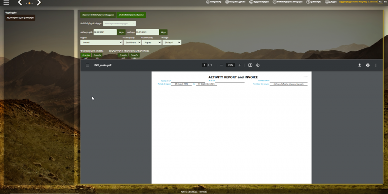Open the help item with question-mark icon
The image size is (388, 194).
click(313, 2)
